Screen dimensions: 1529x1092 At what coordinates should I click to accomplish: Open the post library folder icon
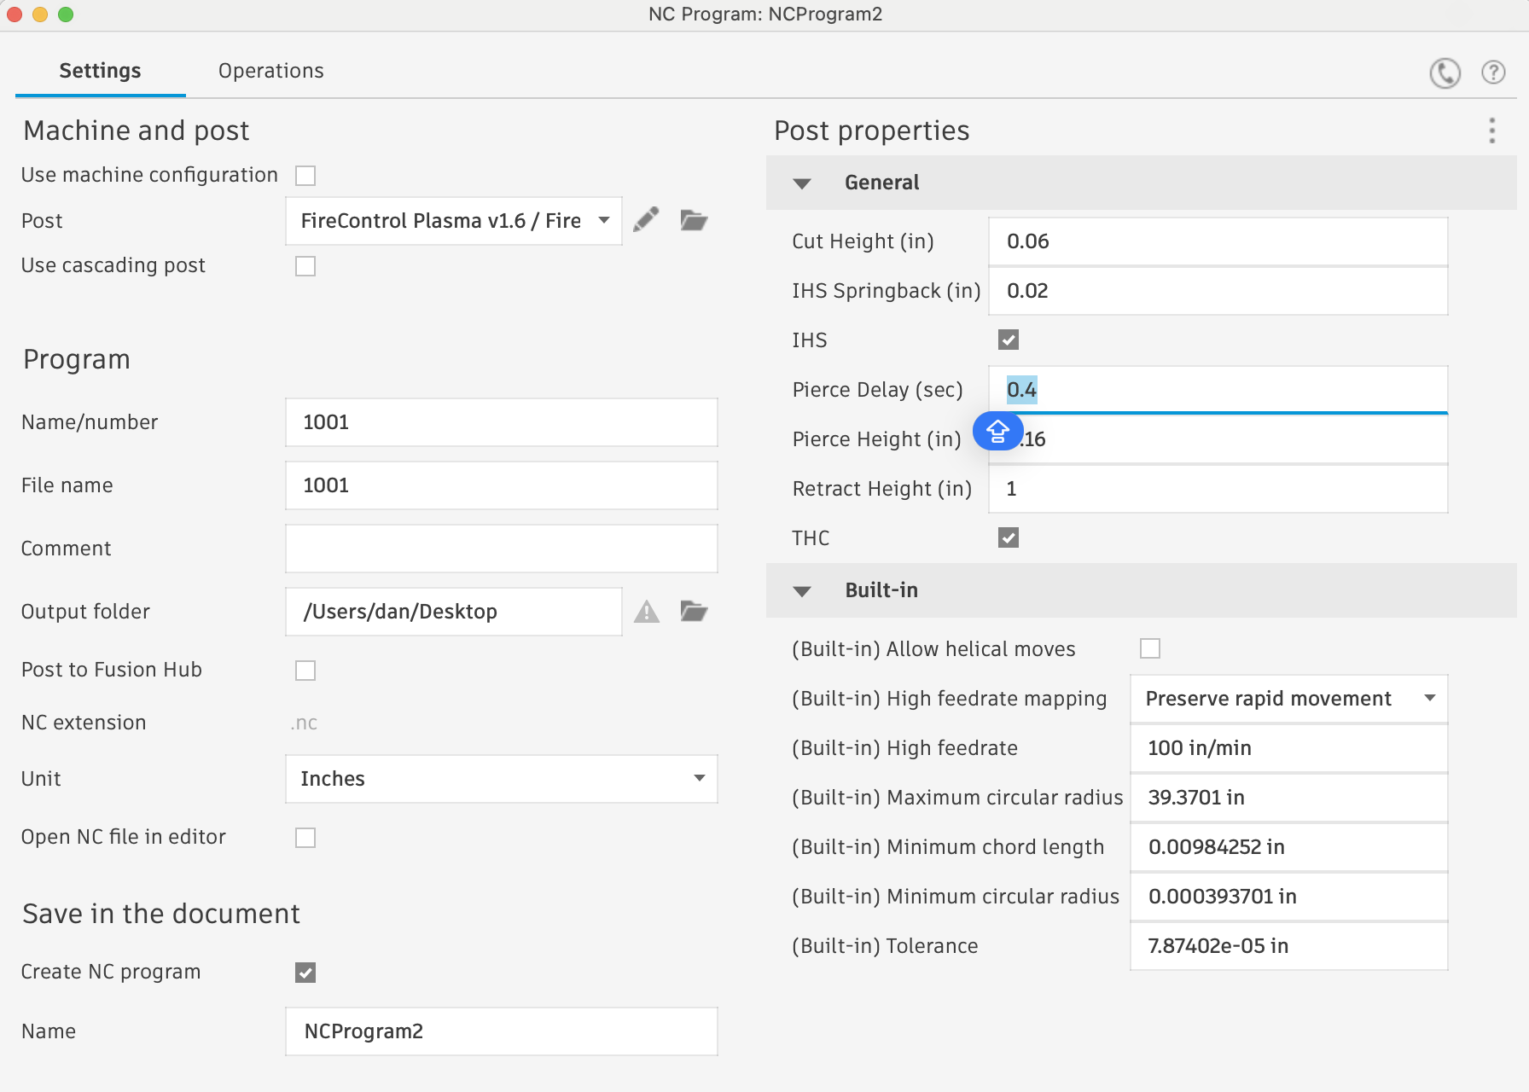(694, 220)
